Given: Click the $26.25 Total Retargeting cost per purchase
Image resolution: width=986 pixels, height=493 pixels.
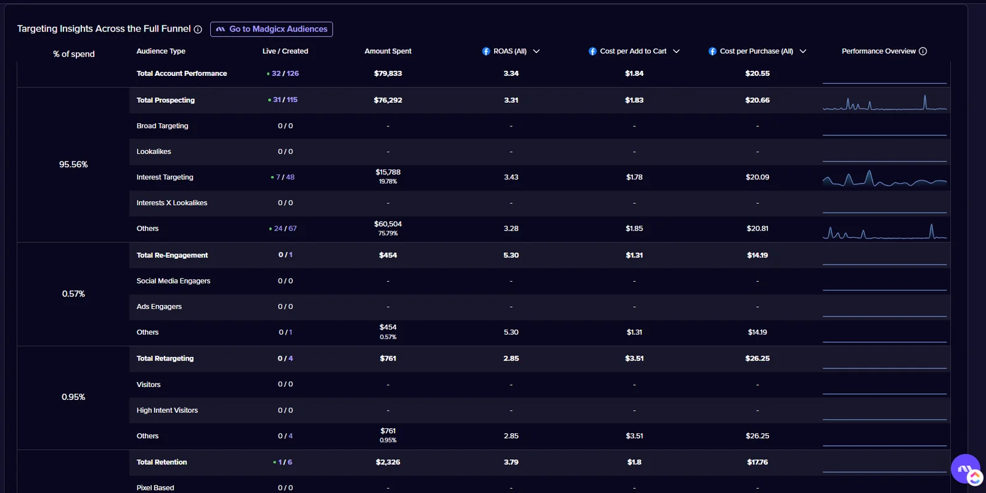Looking at the screenshot, I should point(757,358).
